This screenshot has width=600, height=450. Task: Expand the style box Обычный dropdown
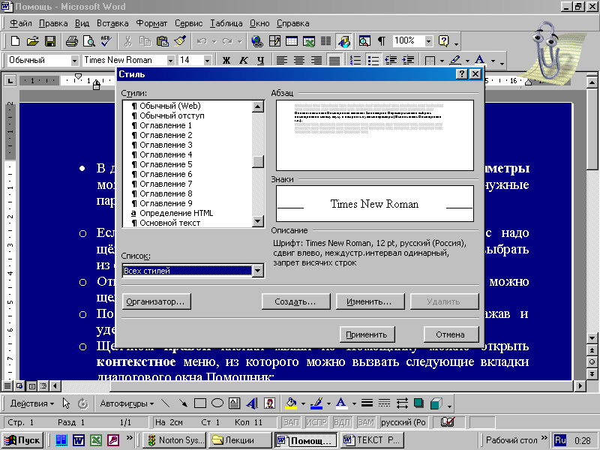(74, 61)
